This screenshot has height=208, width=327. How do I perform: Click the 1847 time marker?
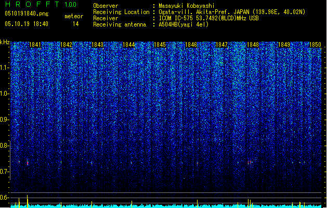221,45
